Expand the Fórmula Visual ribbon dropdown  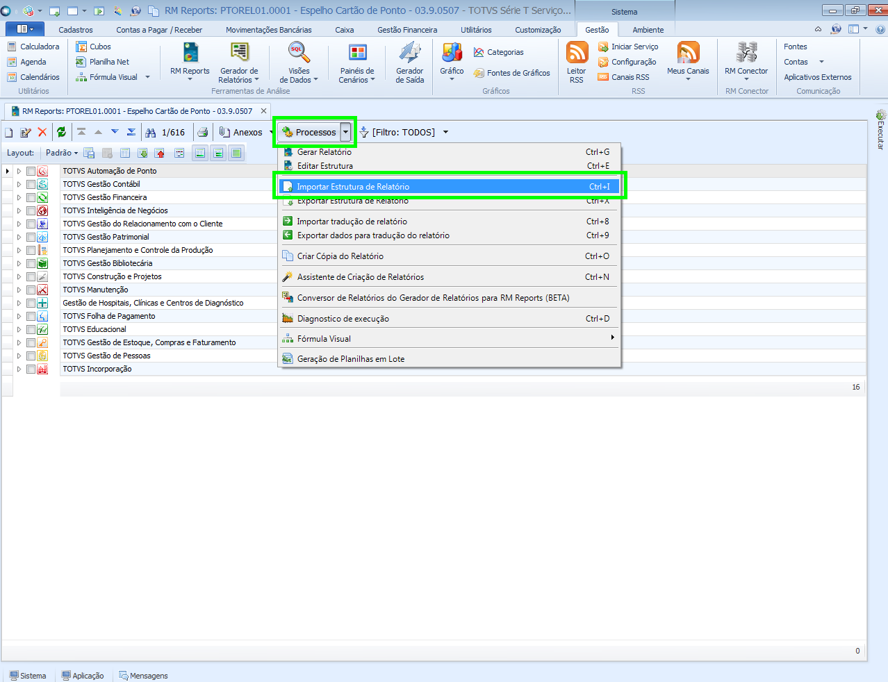(147, 77)
